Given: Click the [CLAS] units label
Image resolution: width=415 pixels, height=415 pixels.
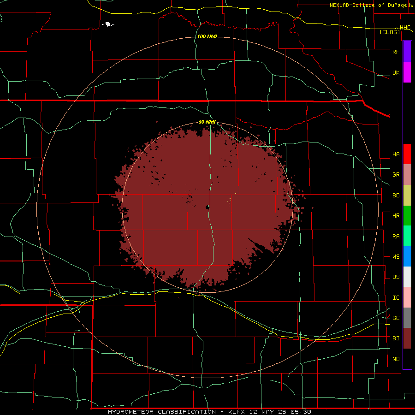Looking at the screenshot, I should [390, 32].
